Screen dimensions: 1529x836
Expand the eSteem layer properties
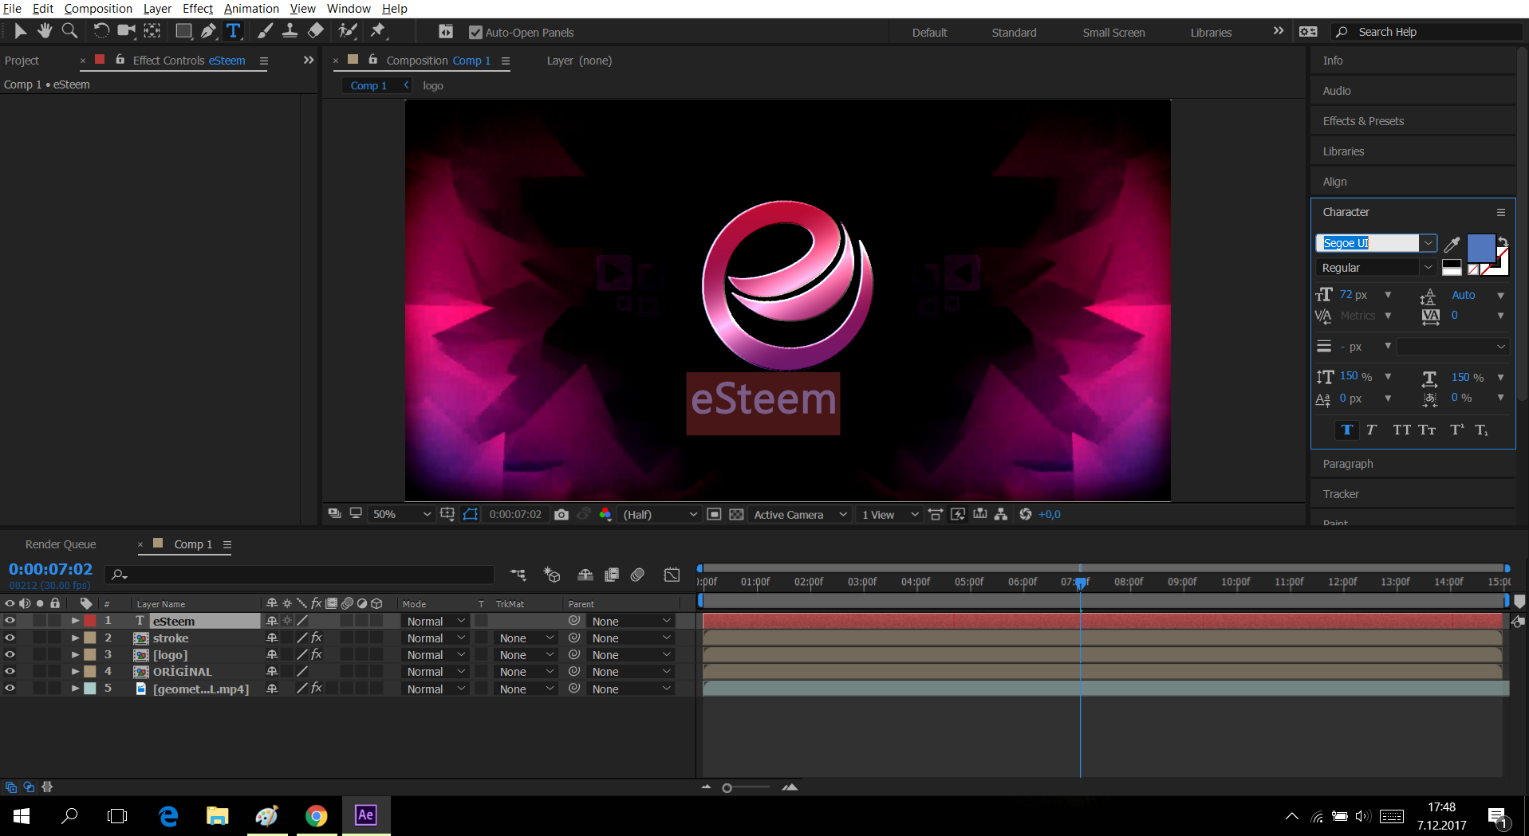pyautogui.click(x=75, y=621)
